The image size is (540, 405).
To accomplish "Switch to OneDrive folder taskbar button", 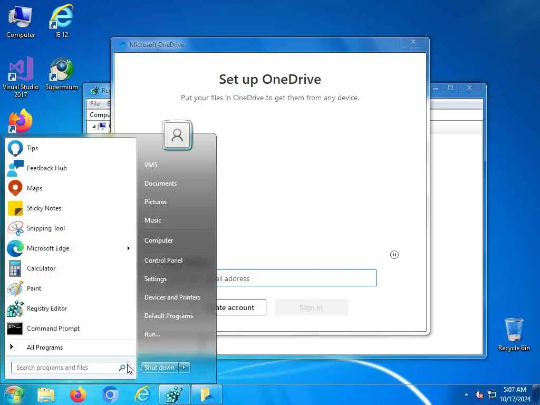I will pos(207,395).
